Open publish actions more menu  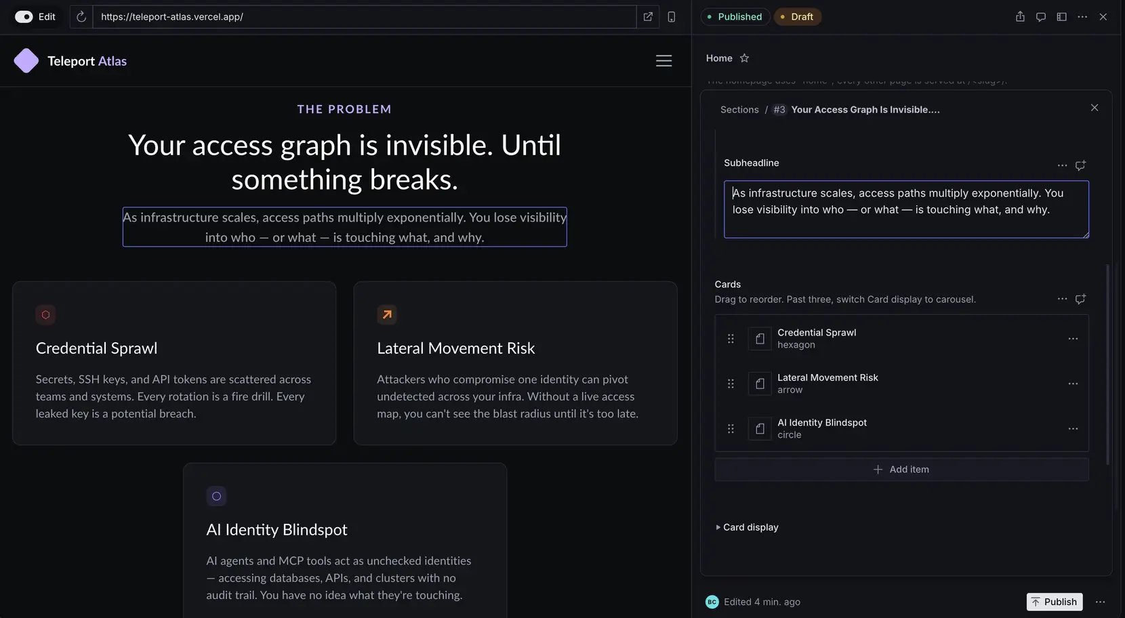[x=1101, y=602]
